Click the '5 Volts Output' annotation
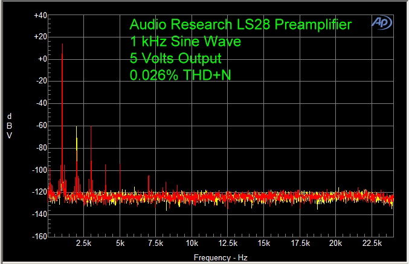The image size is (409, 264). (176, 59)
